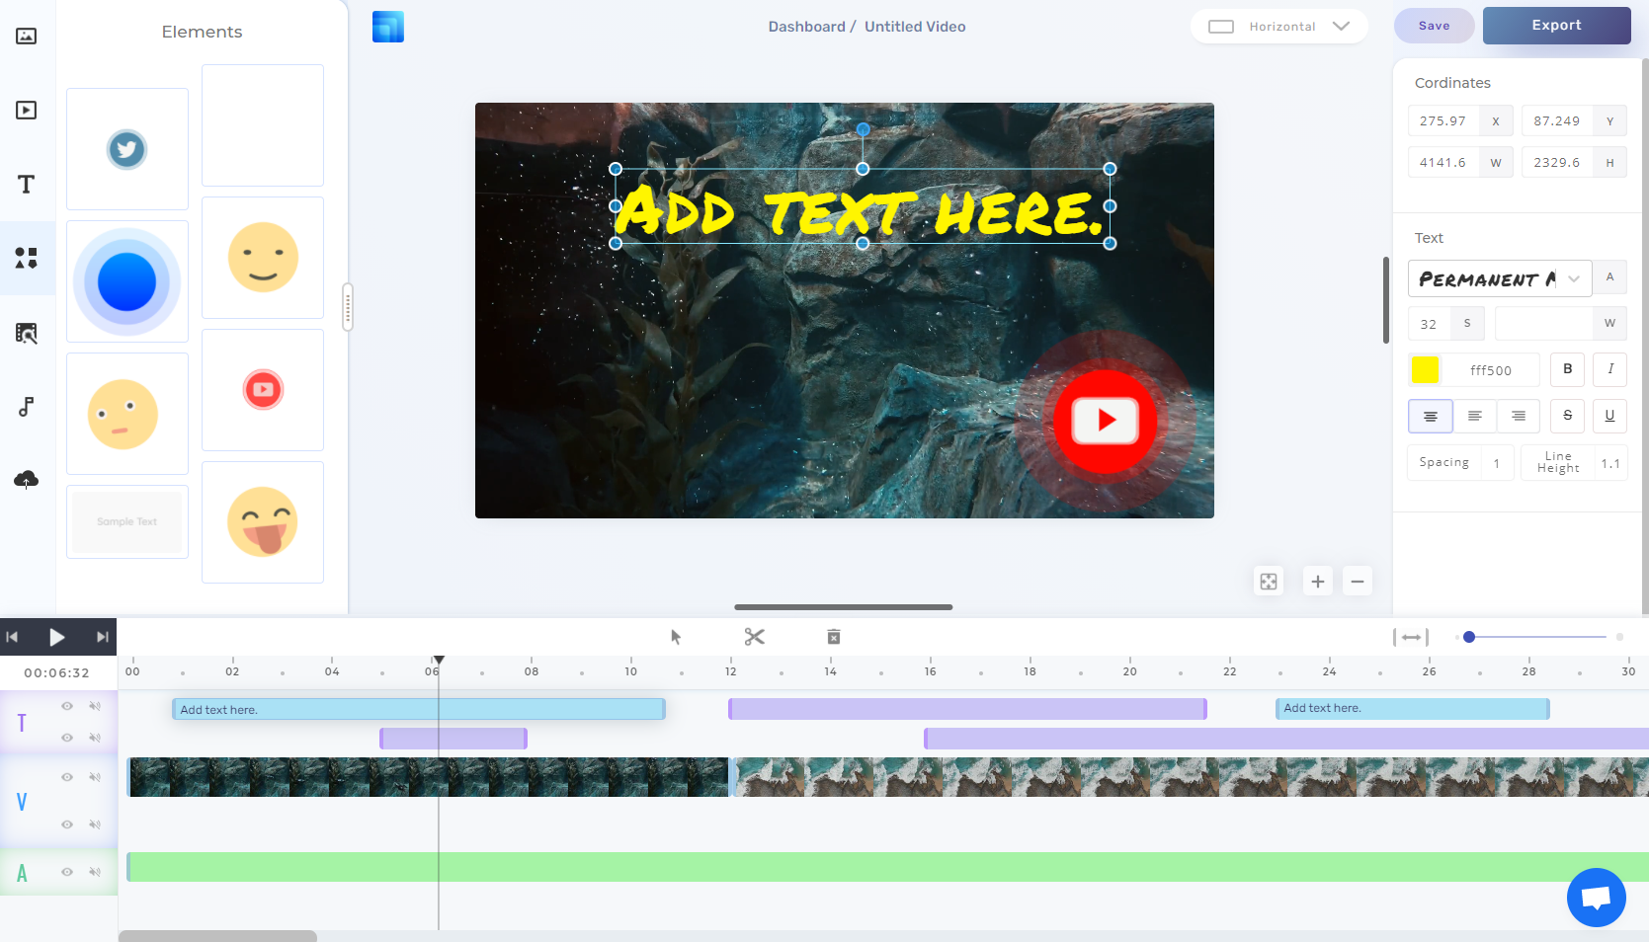1649x942 pixels.
Task: Select the split (scissors) tool above the timeline
Action: pyautogui.click(x=754, y=637)
